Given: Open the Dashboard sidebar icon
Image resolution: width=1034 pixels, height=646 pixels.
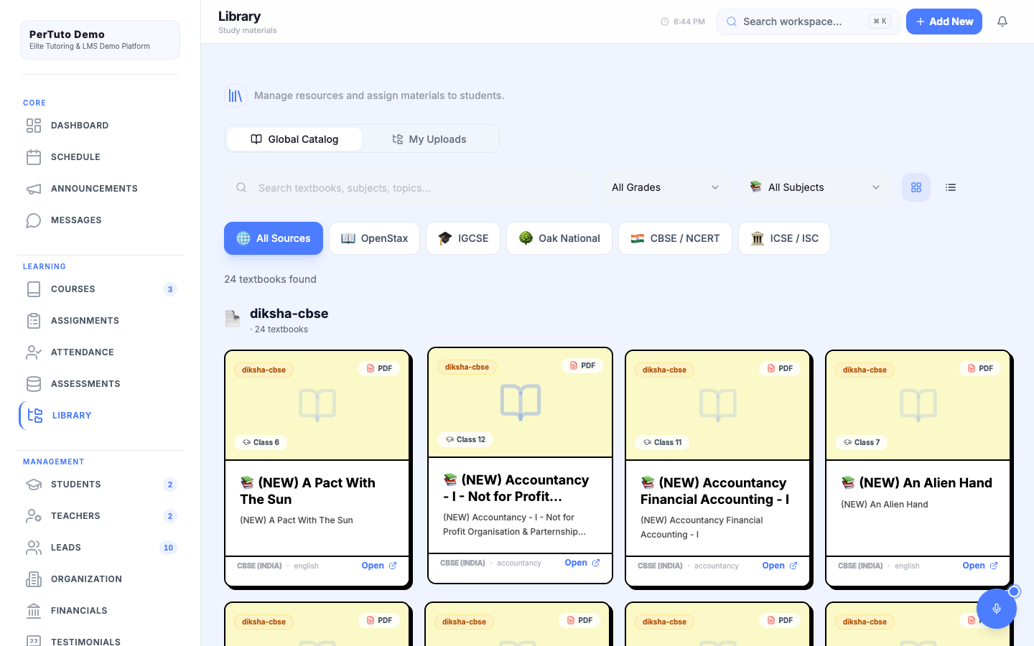Looking at the screenshot, I should click(34, 126).
